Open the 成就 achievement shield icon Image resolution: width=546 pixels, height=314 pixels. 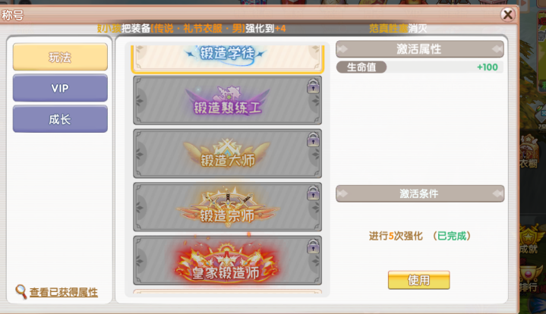pyautogui.click(x=530, y=239)
